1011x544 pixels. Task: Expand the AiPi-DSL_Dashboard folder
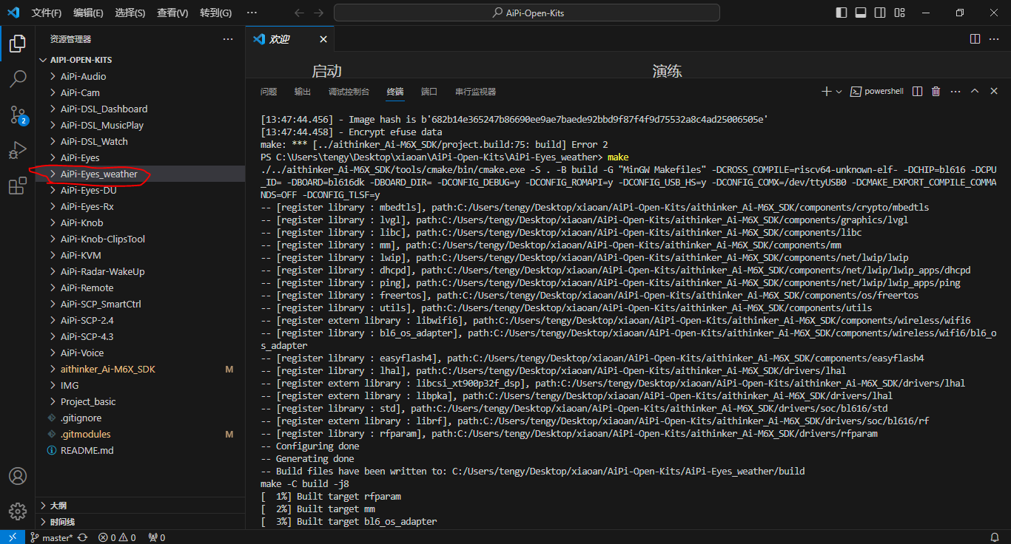pyautogui.click(x=141, y=109)
